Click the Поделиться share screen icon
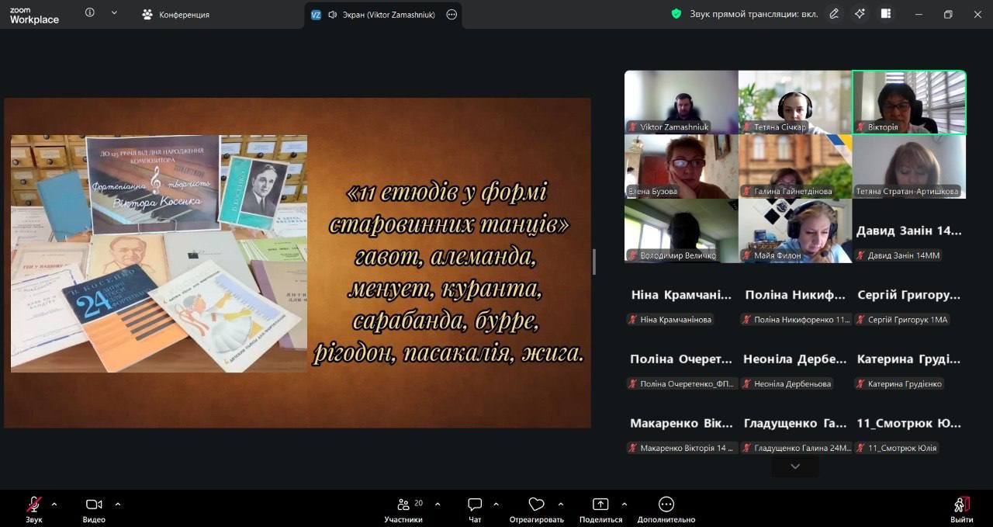The width and height of the screenshot is (993, 527). [600, 505]
